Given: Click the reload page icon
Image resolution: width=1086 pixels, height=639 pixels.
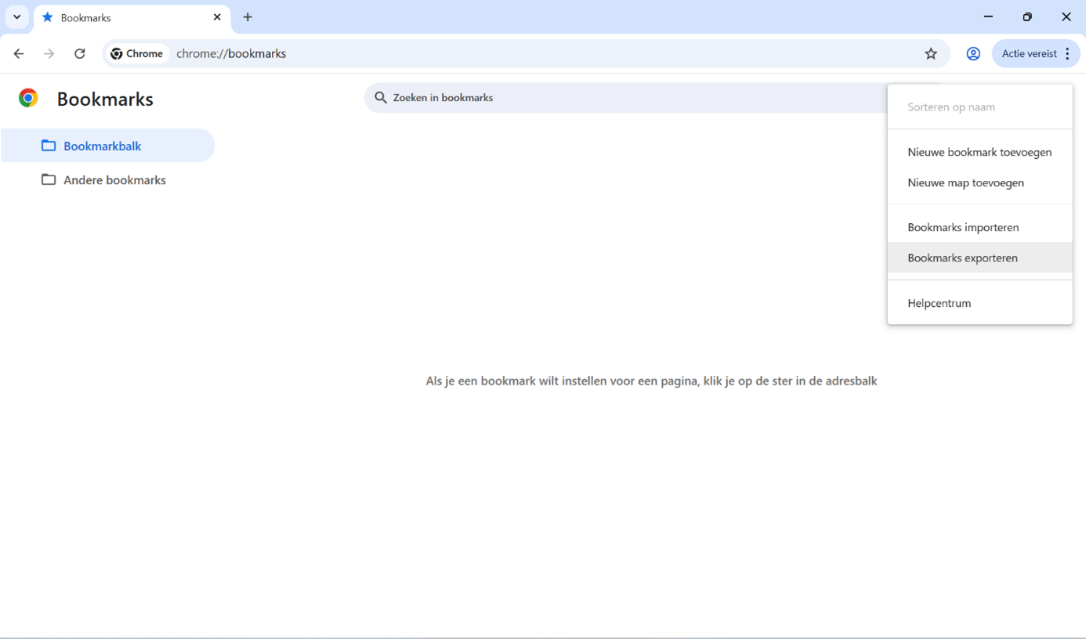Looking at the screenshot, I should click(x=80, y=53).
